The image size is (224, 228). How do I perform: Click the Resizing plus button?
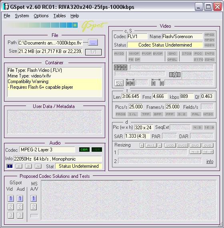click(142, 145)
